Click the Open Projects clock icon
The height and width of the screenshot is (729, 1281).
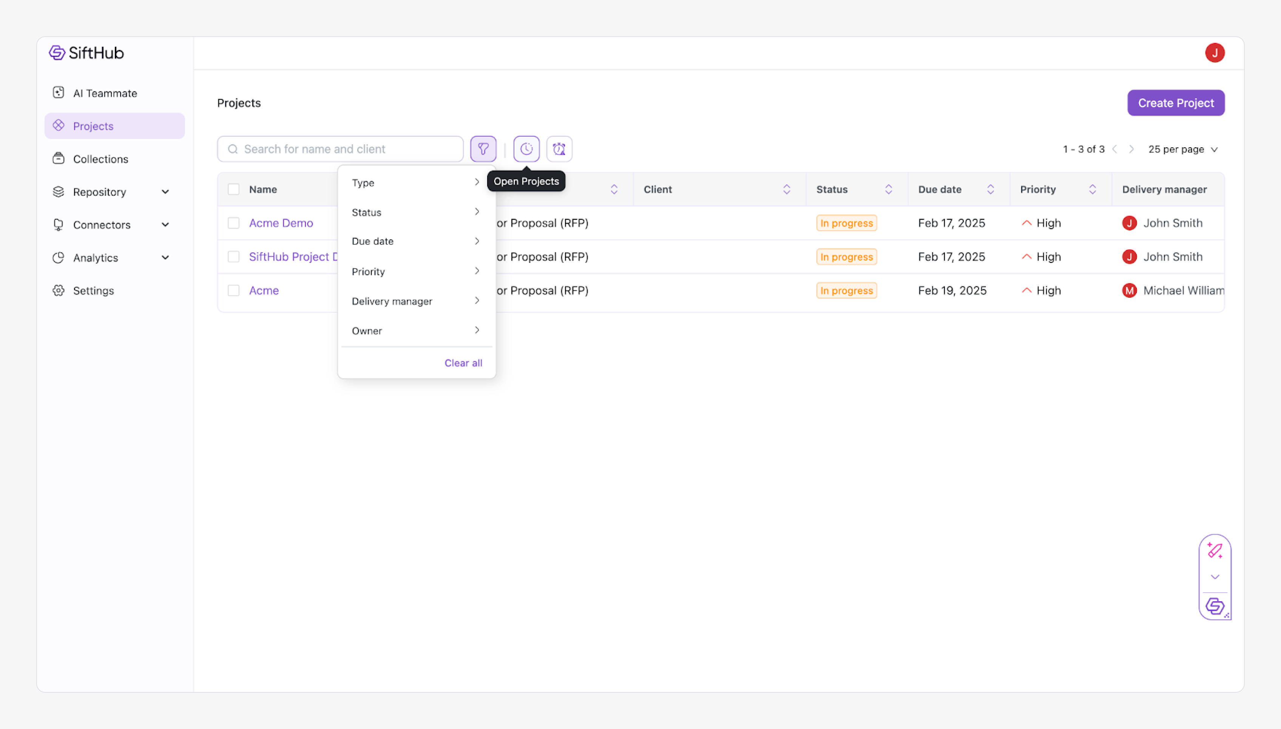tap(526, 149)
